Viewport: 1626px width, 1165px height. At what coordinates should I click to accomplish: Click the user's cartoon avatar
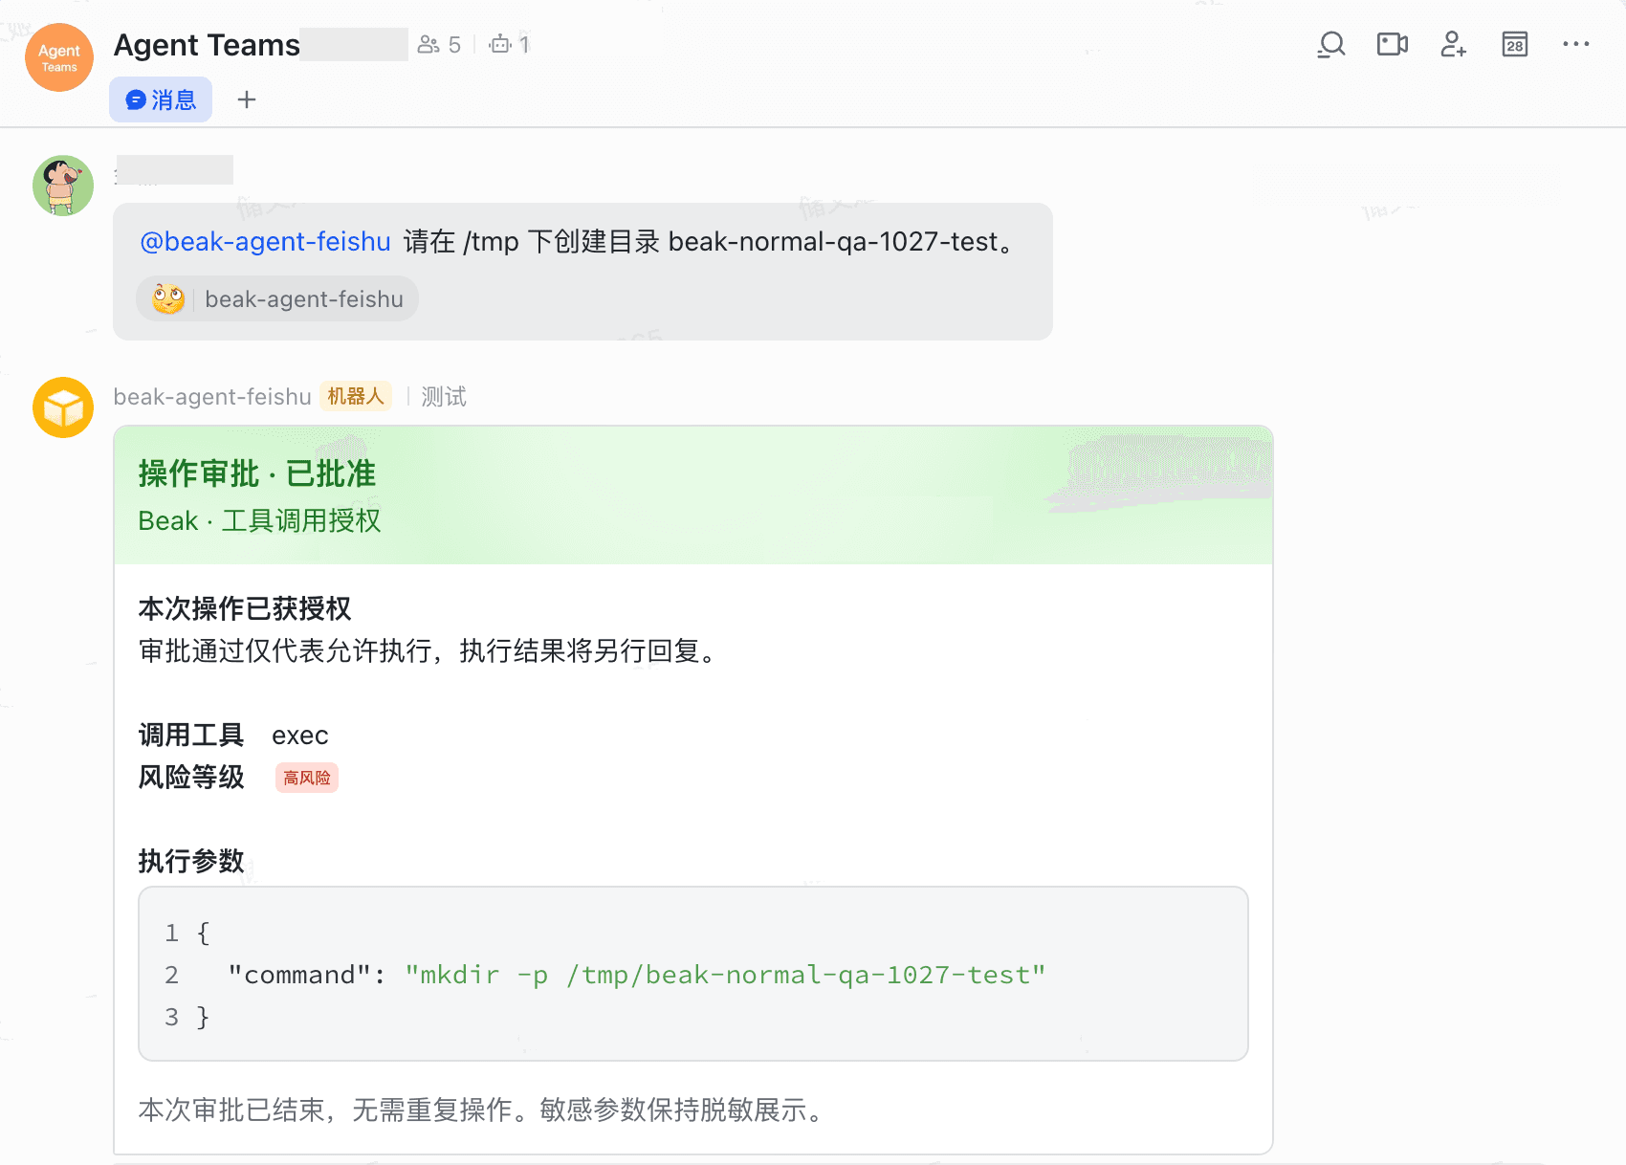pos(63,186)
